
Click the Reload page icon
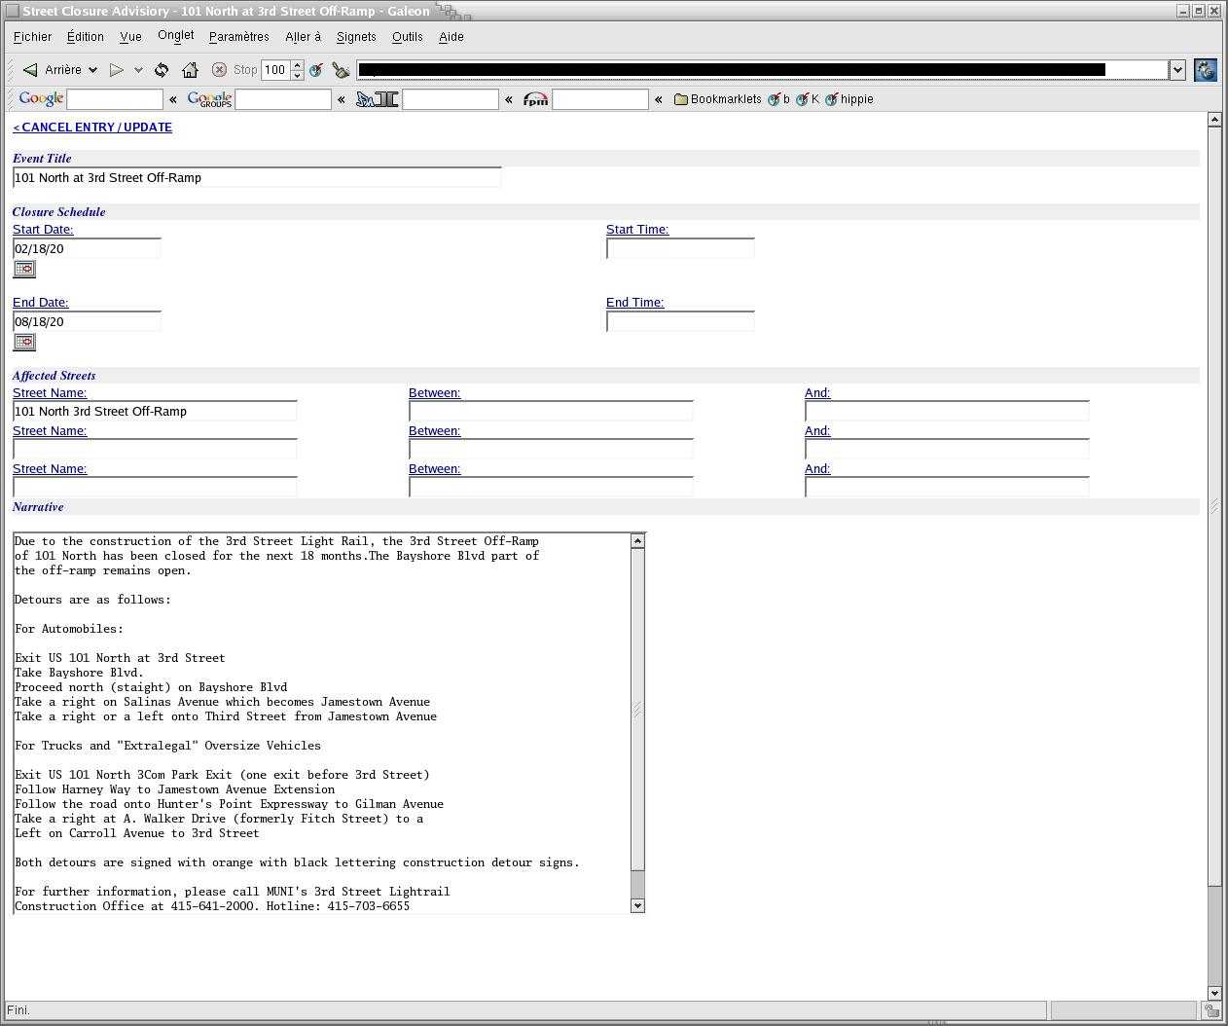[x=162, y=70]
